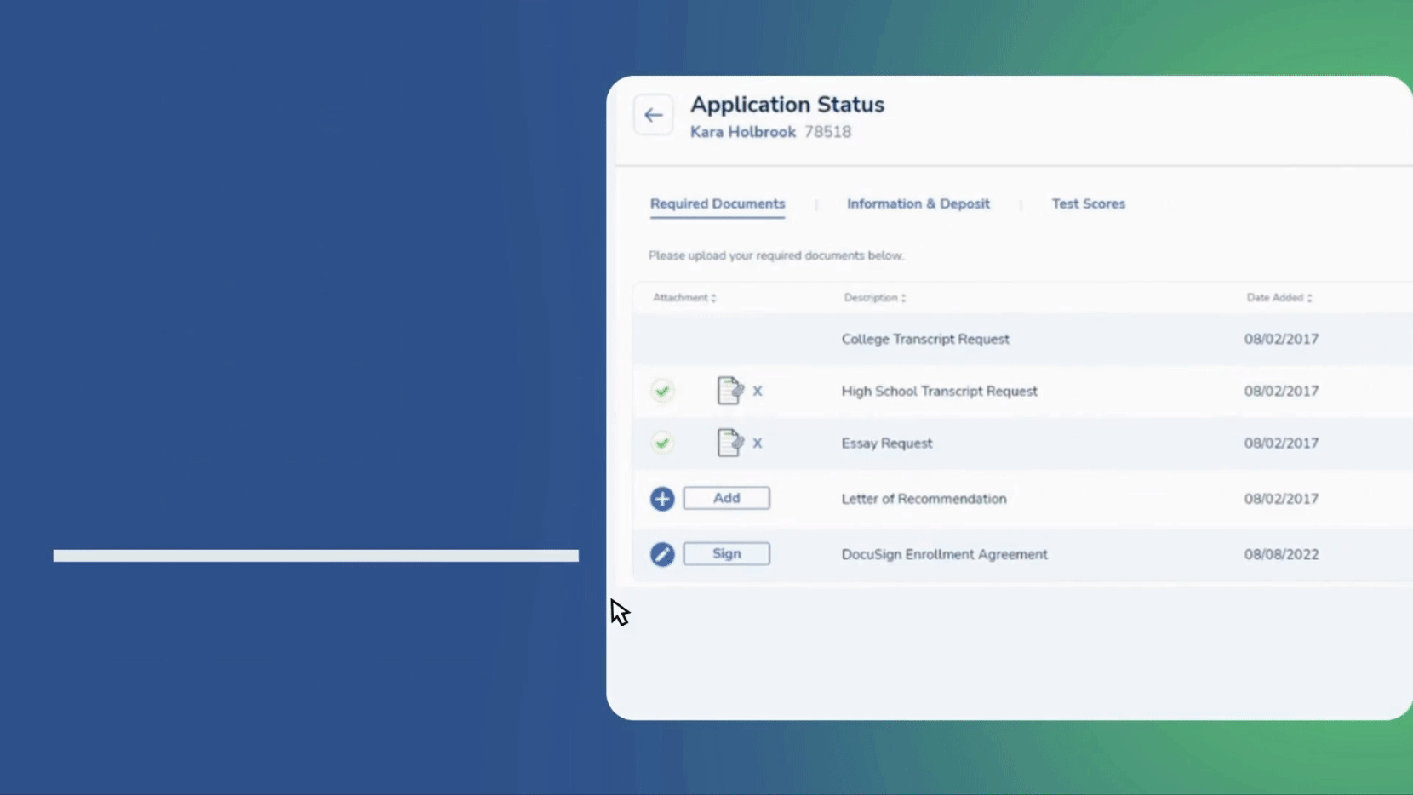Click the blue plus circle icon
This screenshot has width=1413, height=795.
click(662, 499)
